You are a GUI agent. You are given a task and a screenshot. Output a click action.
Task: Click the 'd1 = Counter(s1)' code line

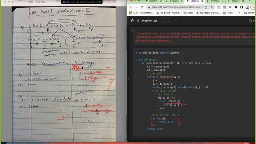click(x=158, y=67)
